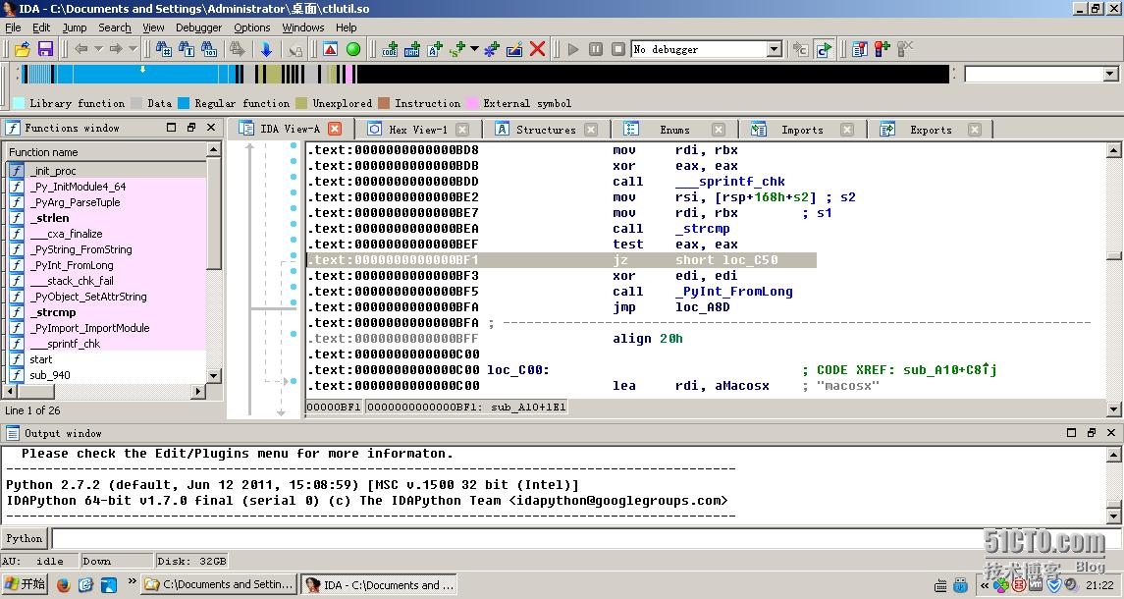The width and height of the screenshot is (1124, 599).
Task: Click the blue asterisk array icon
Action: coord(491,49)
